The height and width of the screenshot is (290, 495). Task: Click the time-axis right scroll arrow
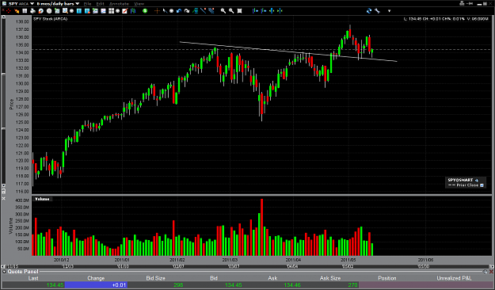point(492,266)
